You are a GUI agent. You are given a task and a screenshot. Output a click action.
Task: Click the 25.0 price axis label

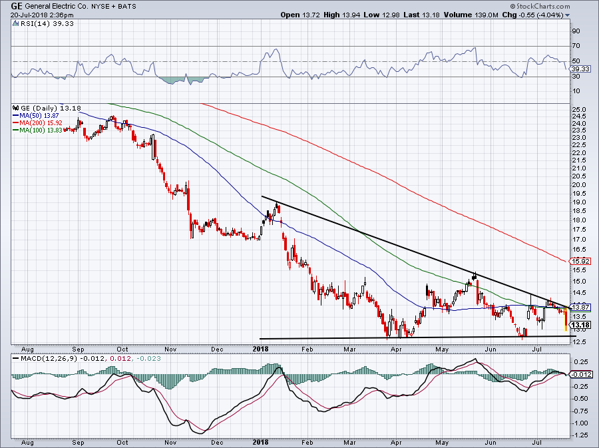click(x=579, y=110)
